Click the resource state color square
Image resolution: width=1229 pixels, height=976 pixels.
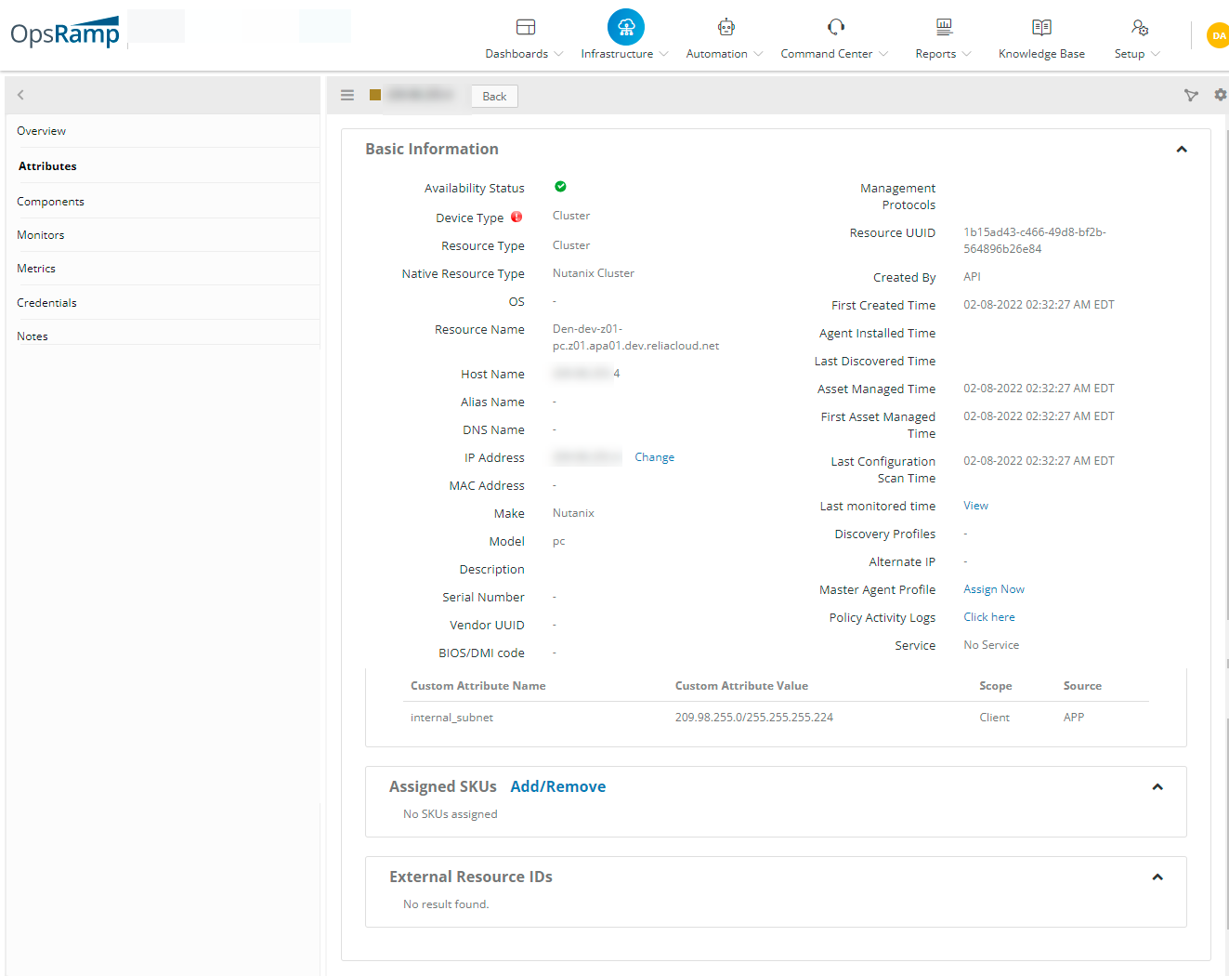click(x=375, y=95)
